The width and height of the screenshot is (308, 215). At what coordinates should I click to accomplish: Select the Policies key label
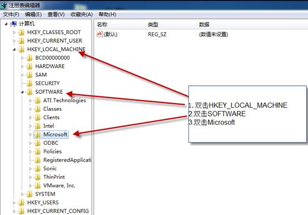tap(52, 152)
